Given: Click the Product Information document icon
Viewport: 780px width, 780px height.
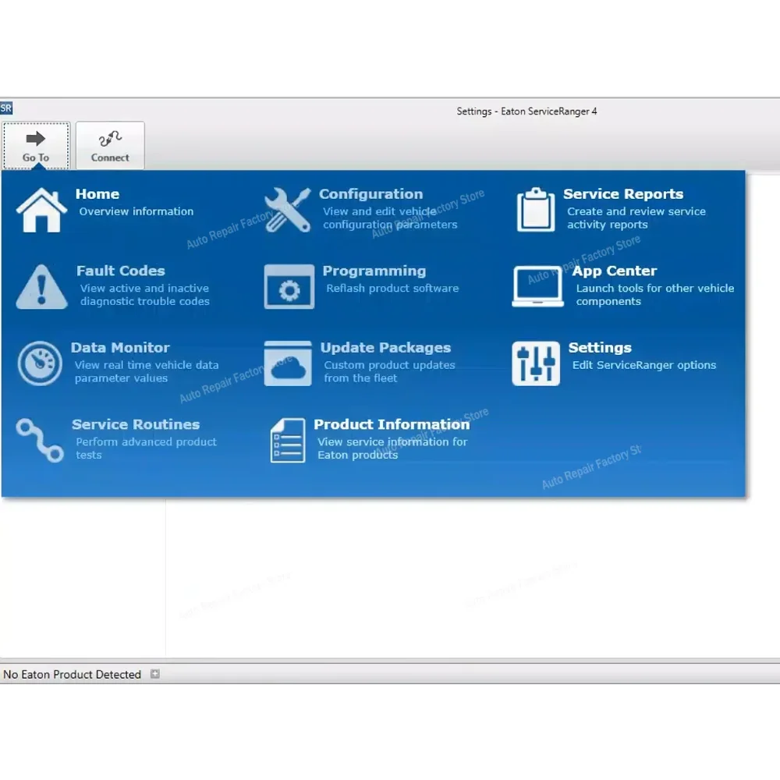Looking at the screenshot, I should tap(288, 440).
